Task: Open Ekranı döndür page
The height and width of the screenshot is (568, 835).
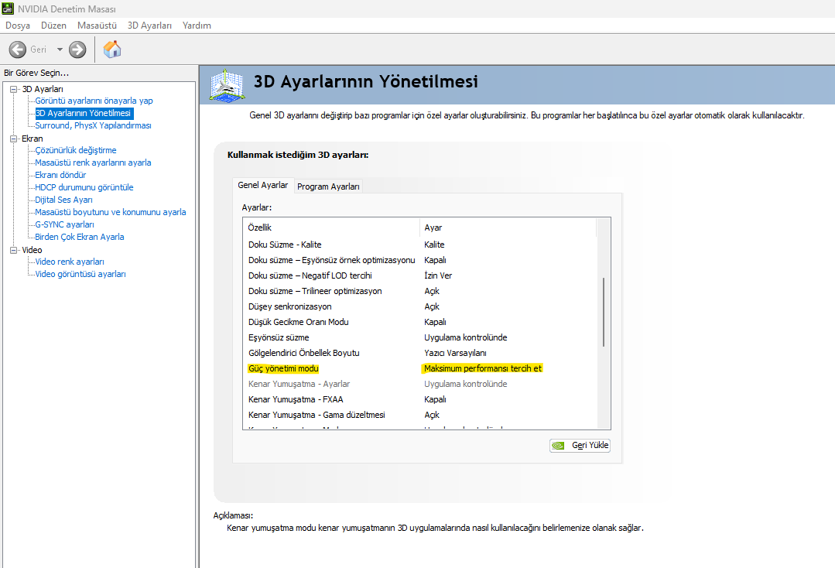Action: click(60, 175)
